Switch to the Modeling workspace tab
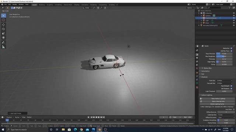Image resolution: width=236 pixels, height=132 pixels. point(42,5)
